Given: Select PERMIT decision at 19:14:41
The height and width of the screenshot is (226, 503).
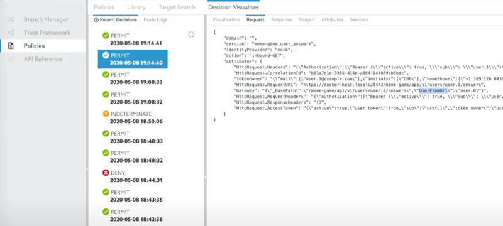Looking at the screenshot, I should (133, 40).
